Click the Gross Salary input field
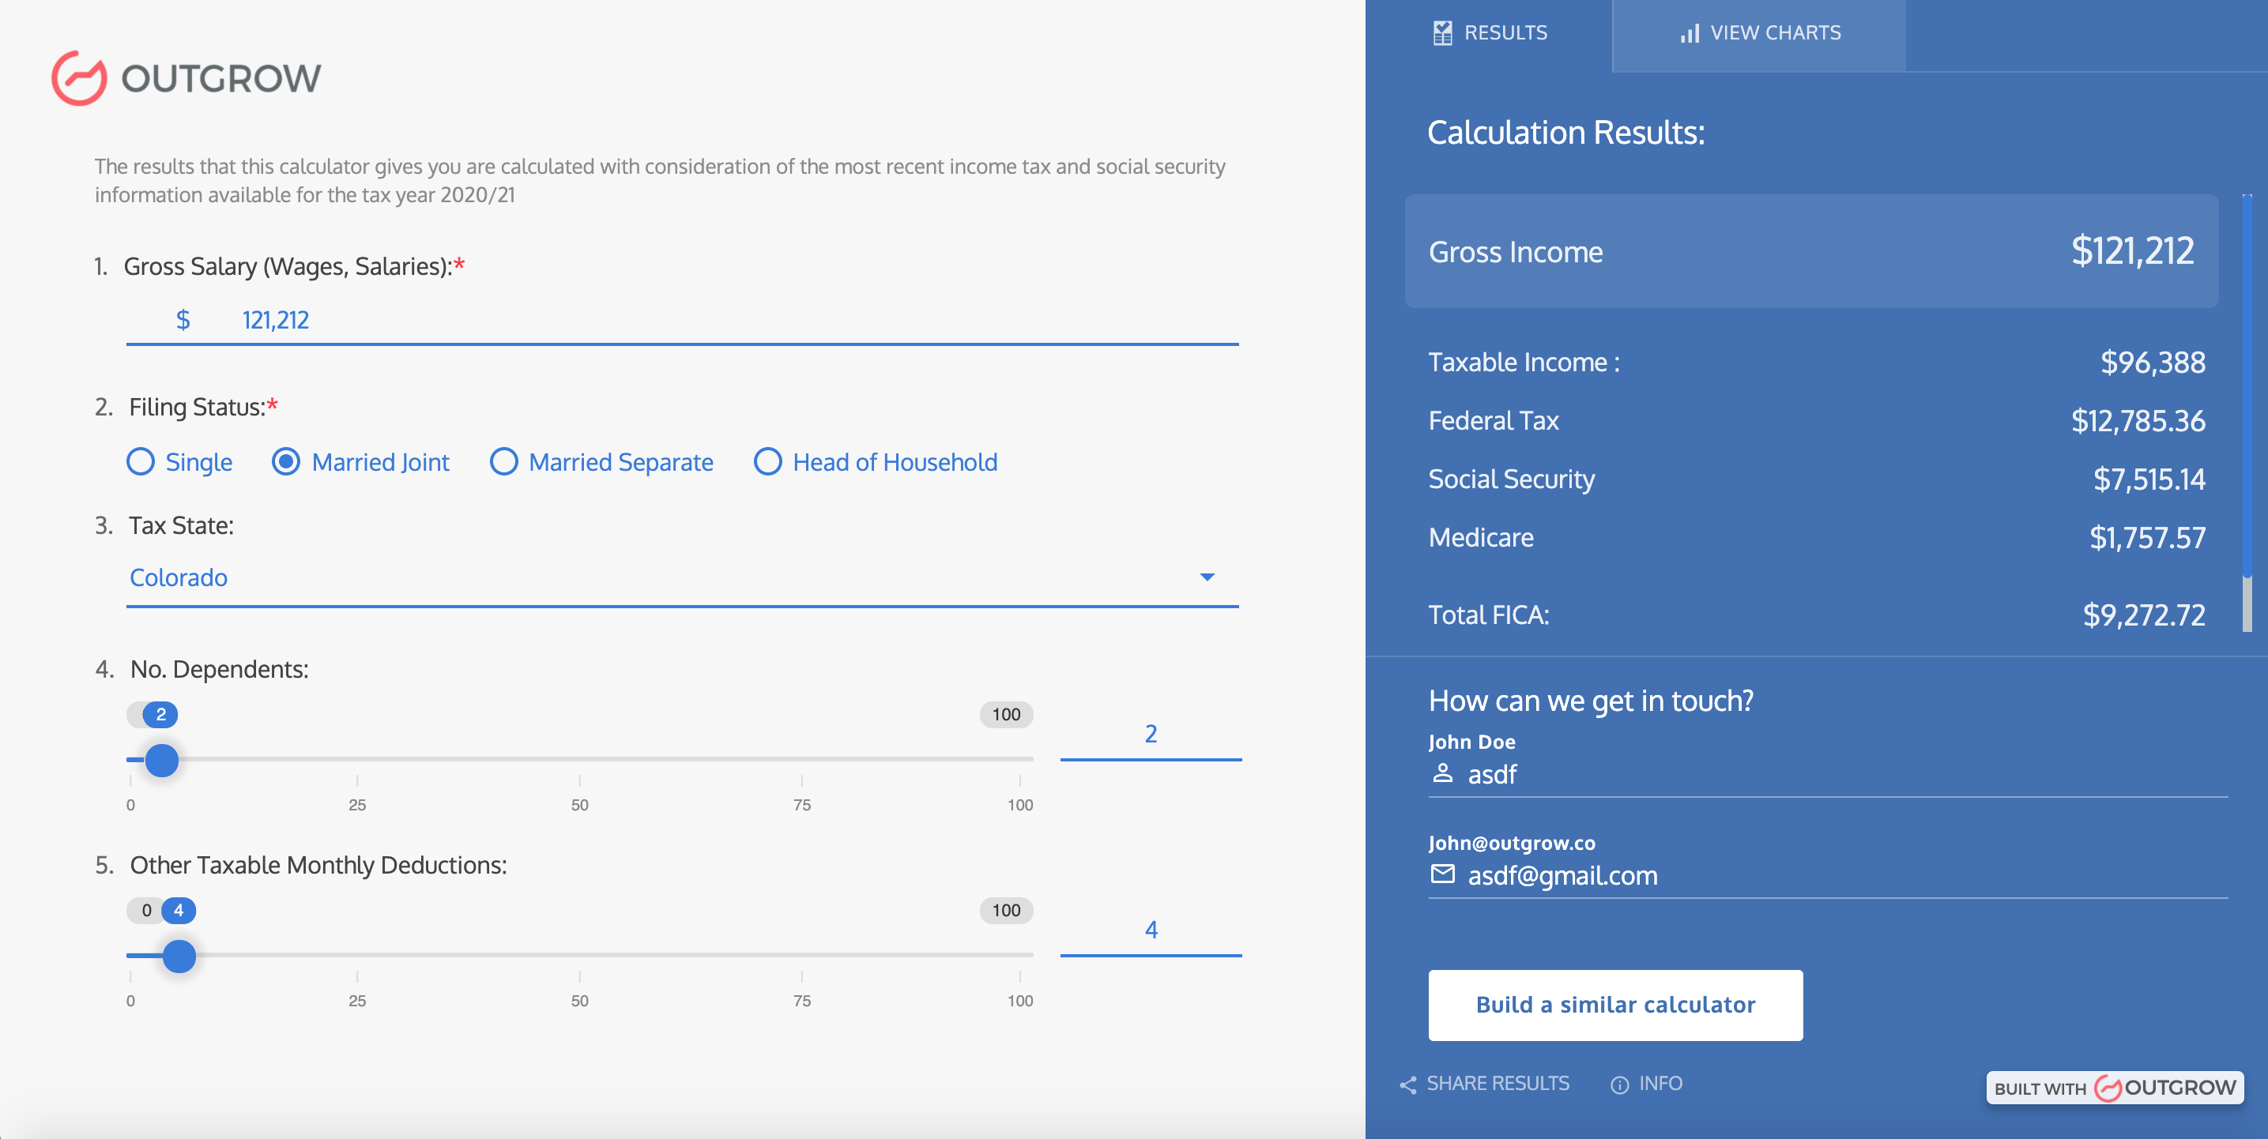Viewport: 2268px width, 1139px height. coord(616,320)
